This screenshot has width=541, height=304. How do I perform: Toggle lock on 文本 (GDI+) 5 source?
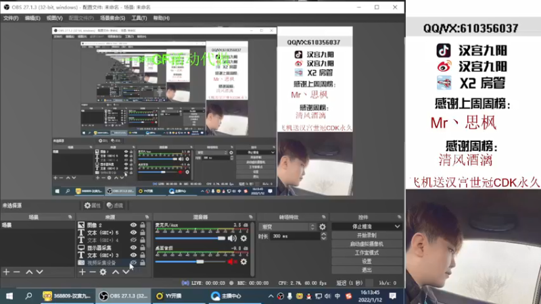pos(143,232)
